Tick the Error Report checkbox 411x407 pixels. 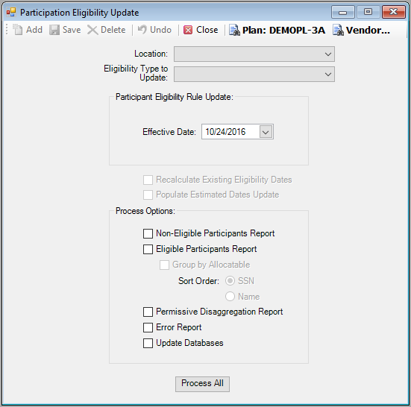click(x=148, y=327)
